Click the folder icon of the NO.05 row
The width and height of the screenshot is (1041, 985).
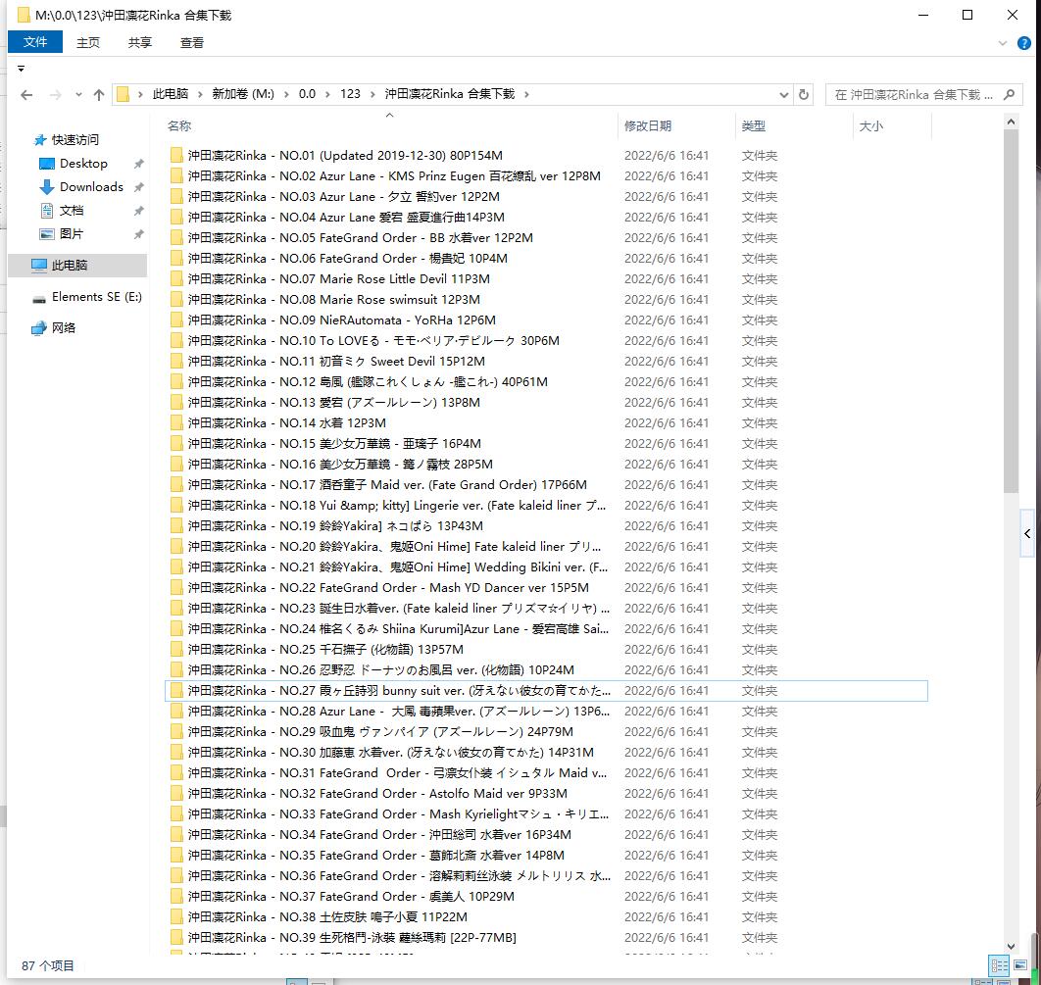(x=175, y=237)
